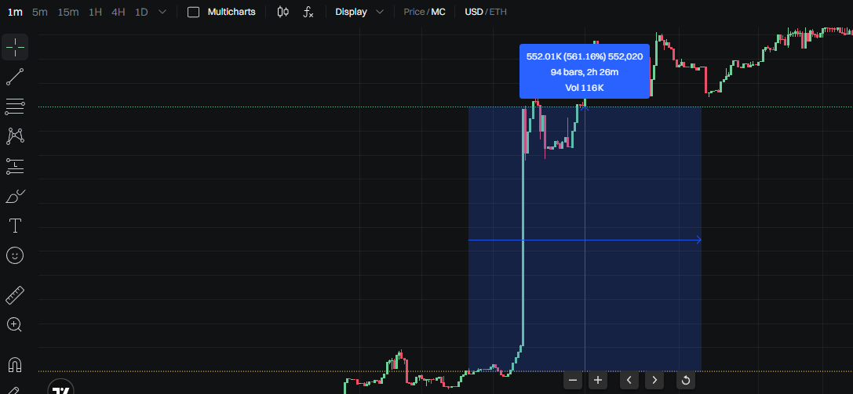The height and width of the screenshot is (394, 853).
Task: Select the crosshair cursor tool
Action: (15, 47)
